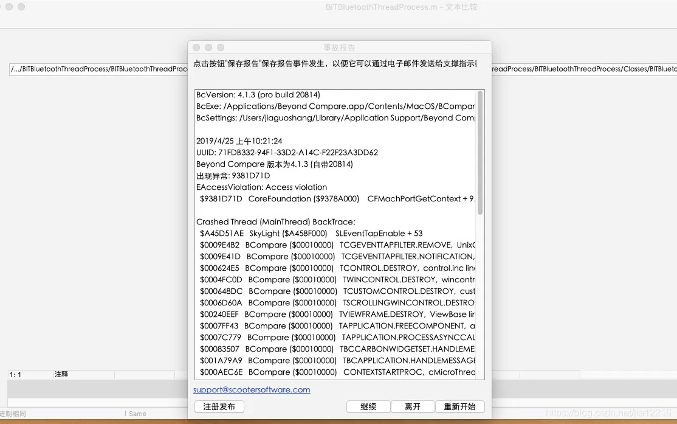Select the TCGEVENTTAPFILTER.REMOVE line

[337, 245]
